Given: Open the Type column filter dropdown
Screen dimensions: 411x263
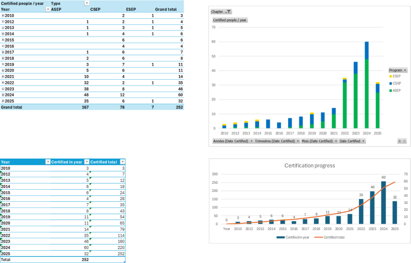Looking at the screenshot, I should click(x=87, y=3).
